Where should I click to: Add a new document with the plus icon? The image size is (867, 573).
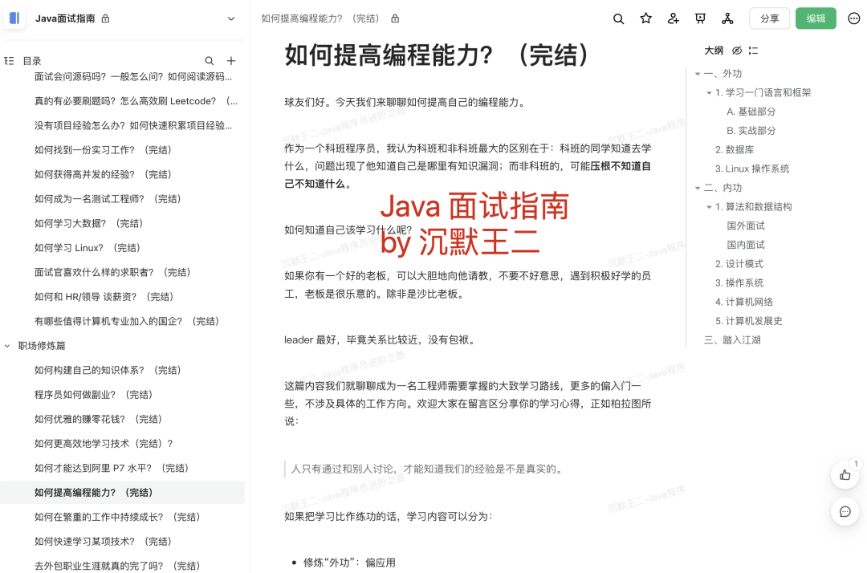click(231, 61)
